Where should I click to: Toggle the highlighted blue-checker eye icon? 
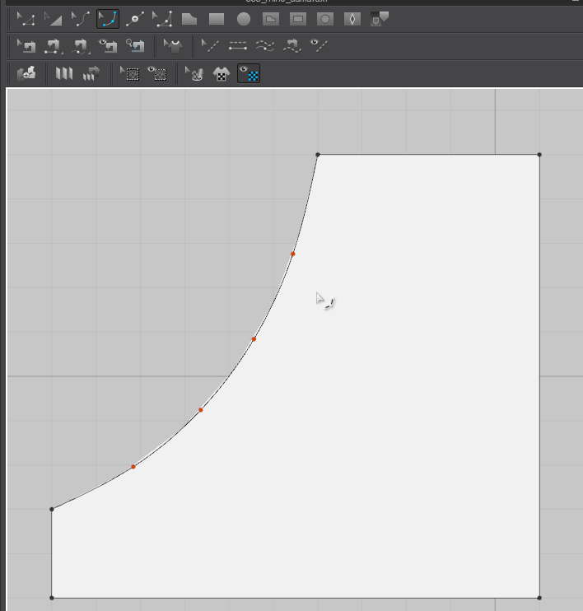[249, 73]
